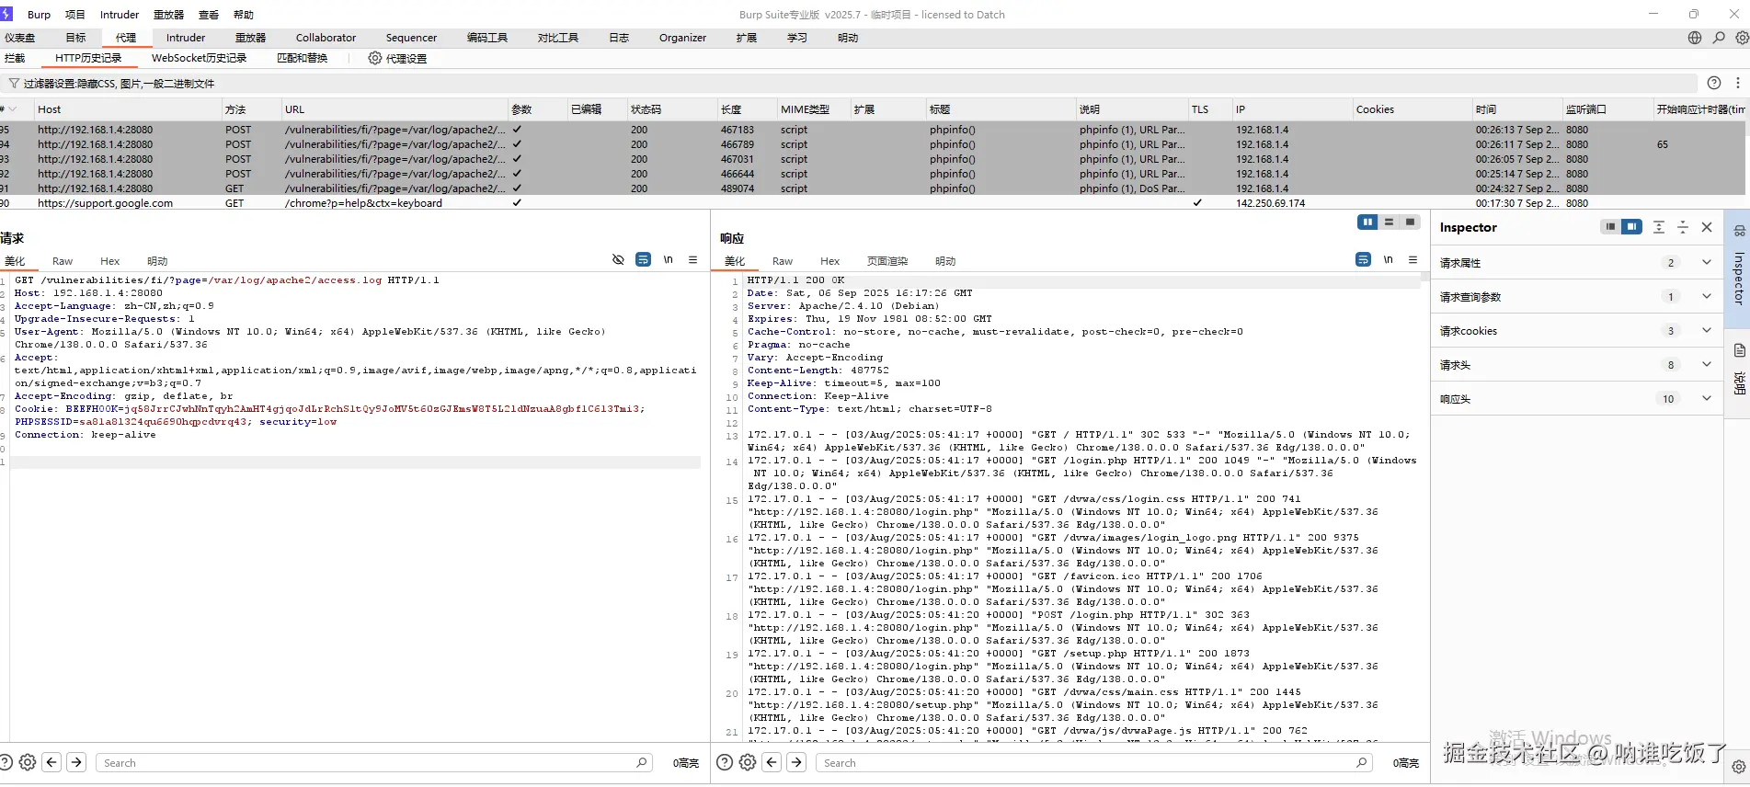This screenshot has height=787, width=1750.
Task: Open the # column sort dropdown arrow
Action: click(x=13, y=108)
